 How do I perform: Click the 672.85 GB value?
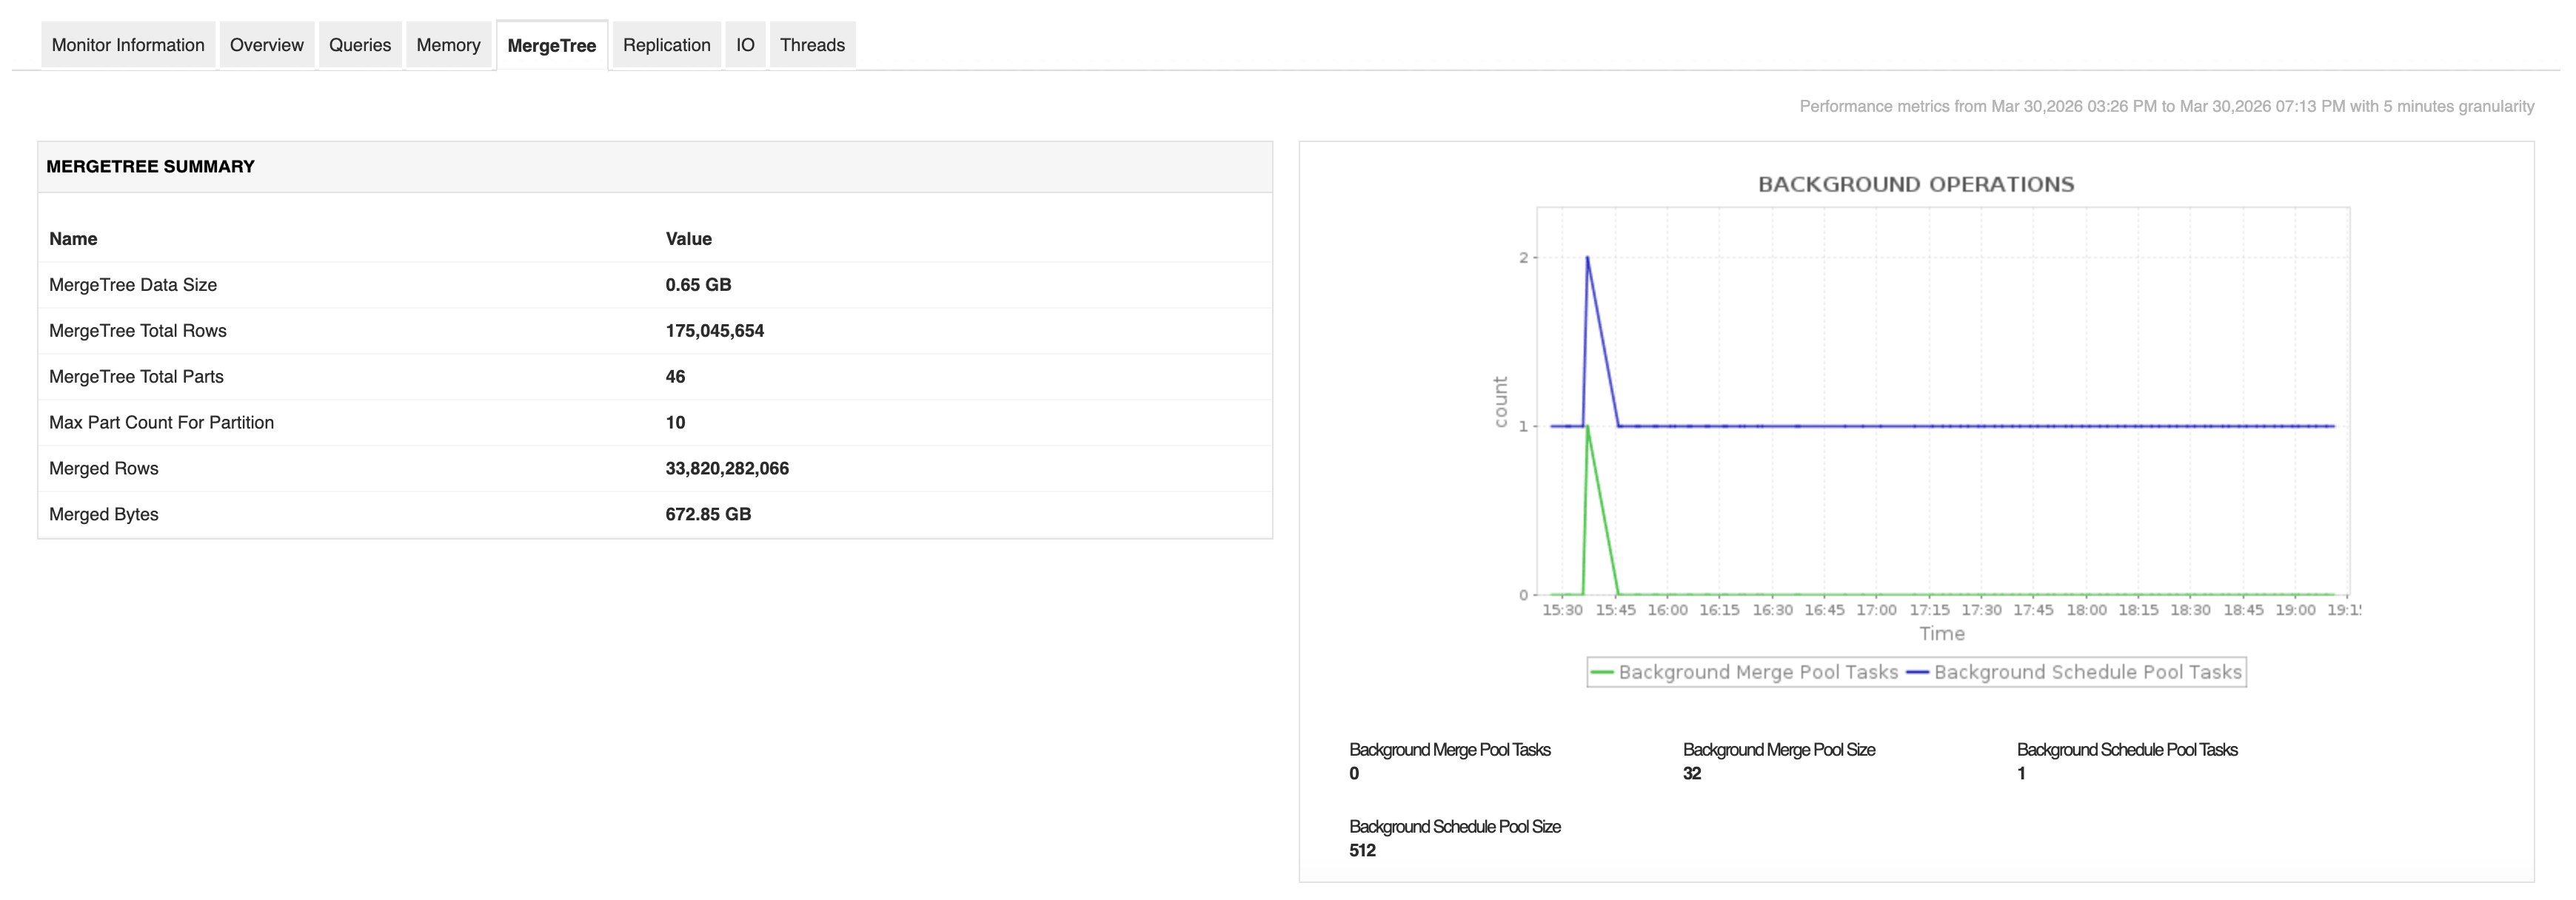click(708, 515)
